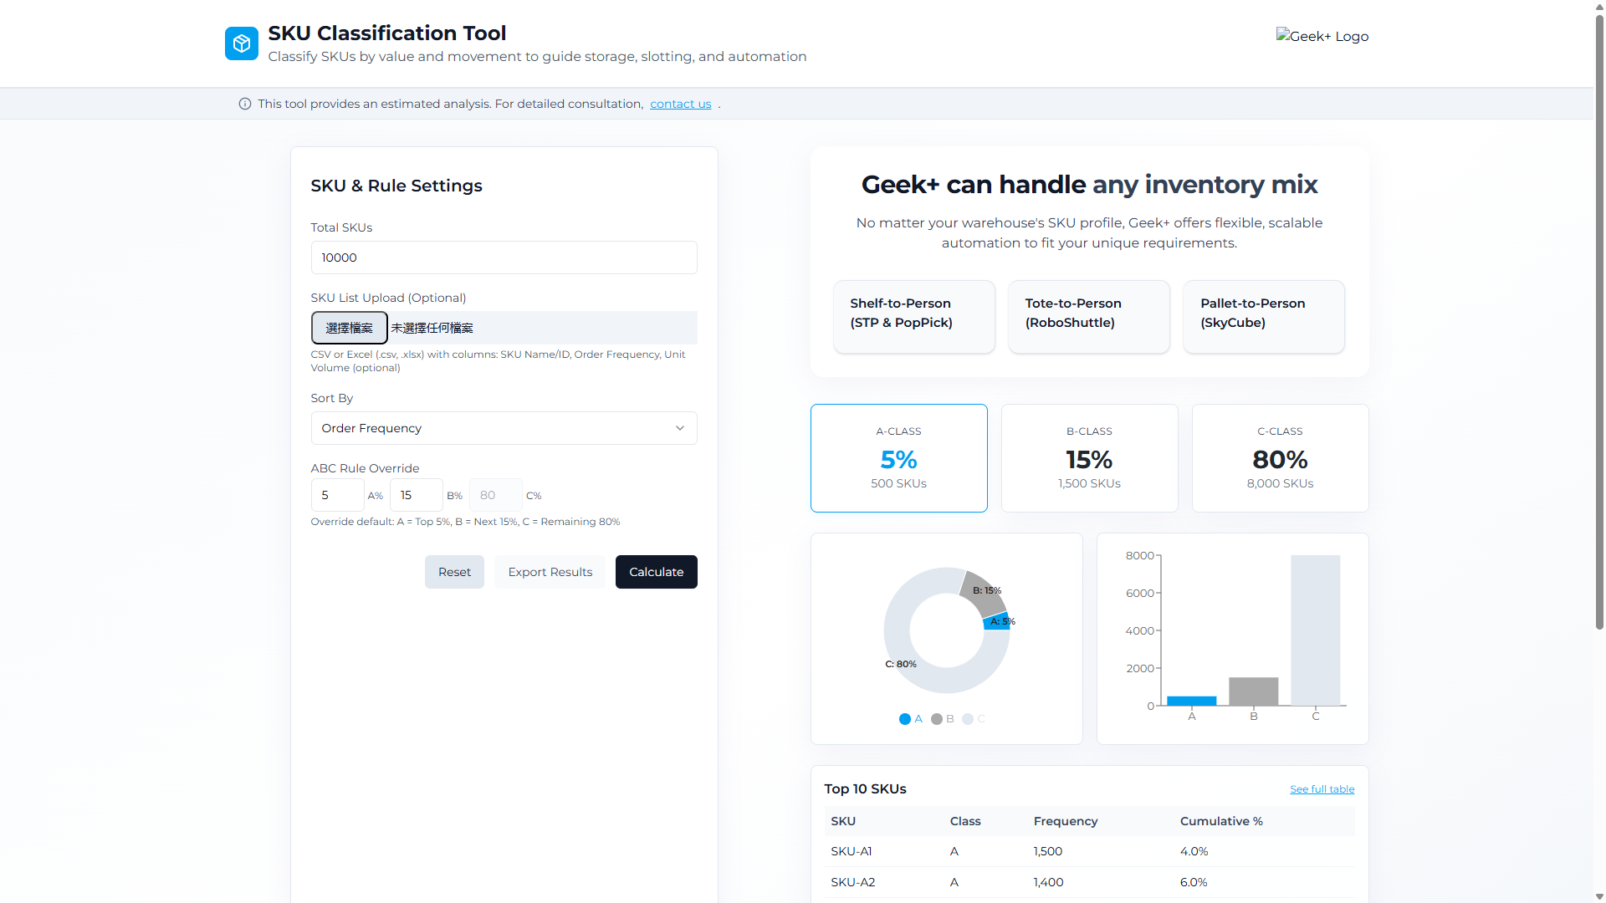The image size is (1606, 903).
Task: Toggle the A series in the donut legend
Action: pyautogui.click(x=911, y=719)
